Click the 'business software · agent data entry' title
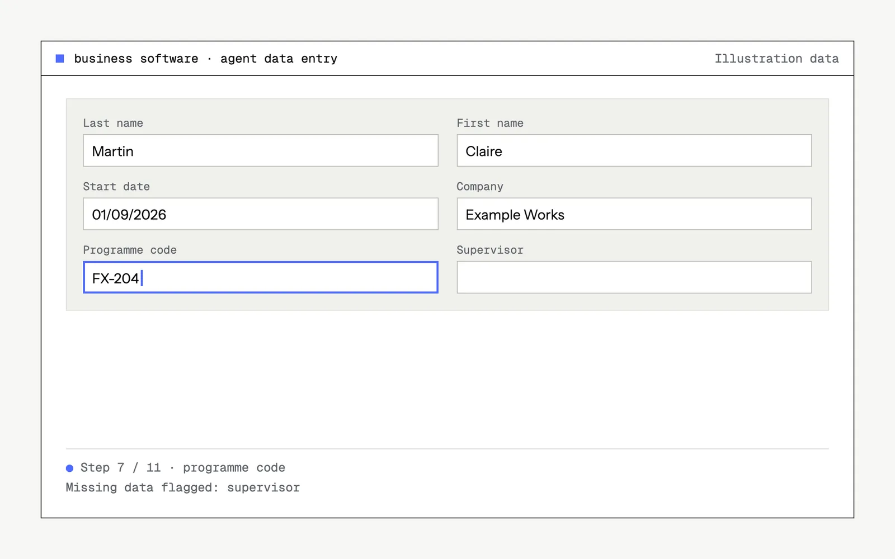The height and width of the screenshot is (559, 895). [x=206, y=59]
